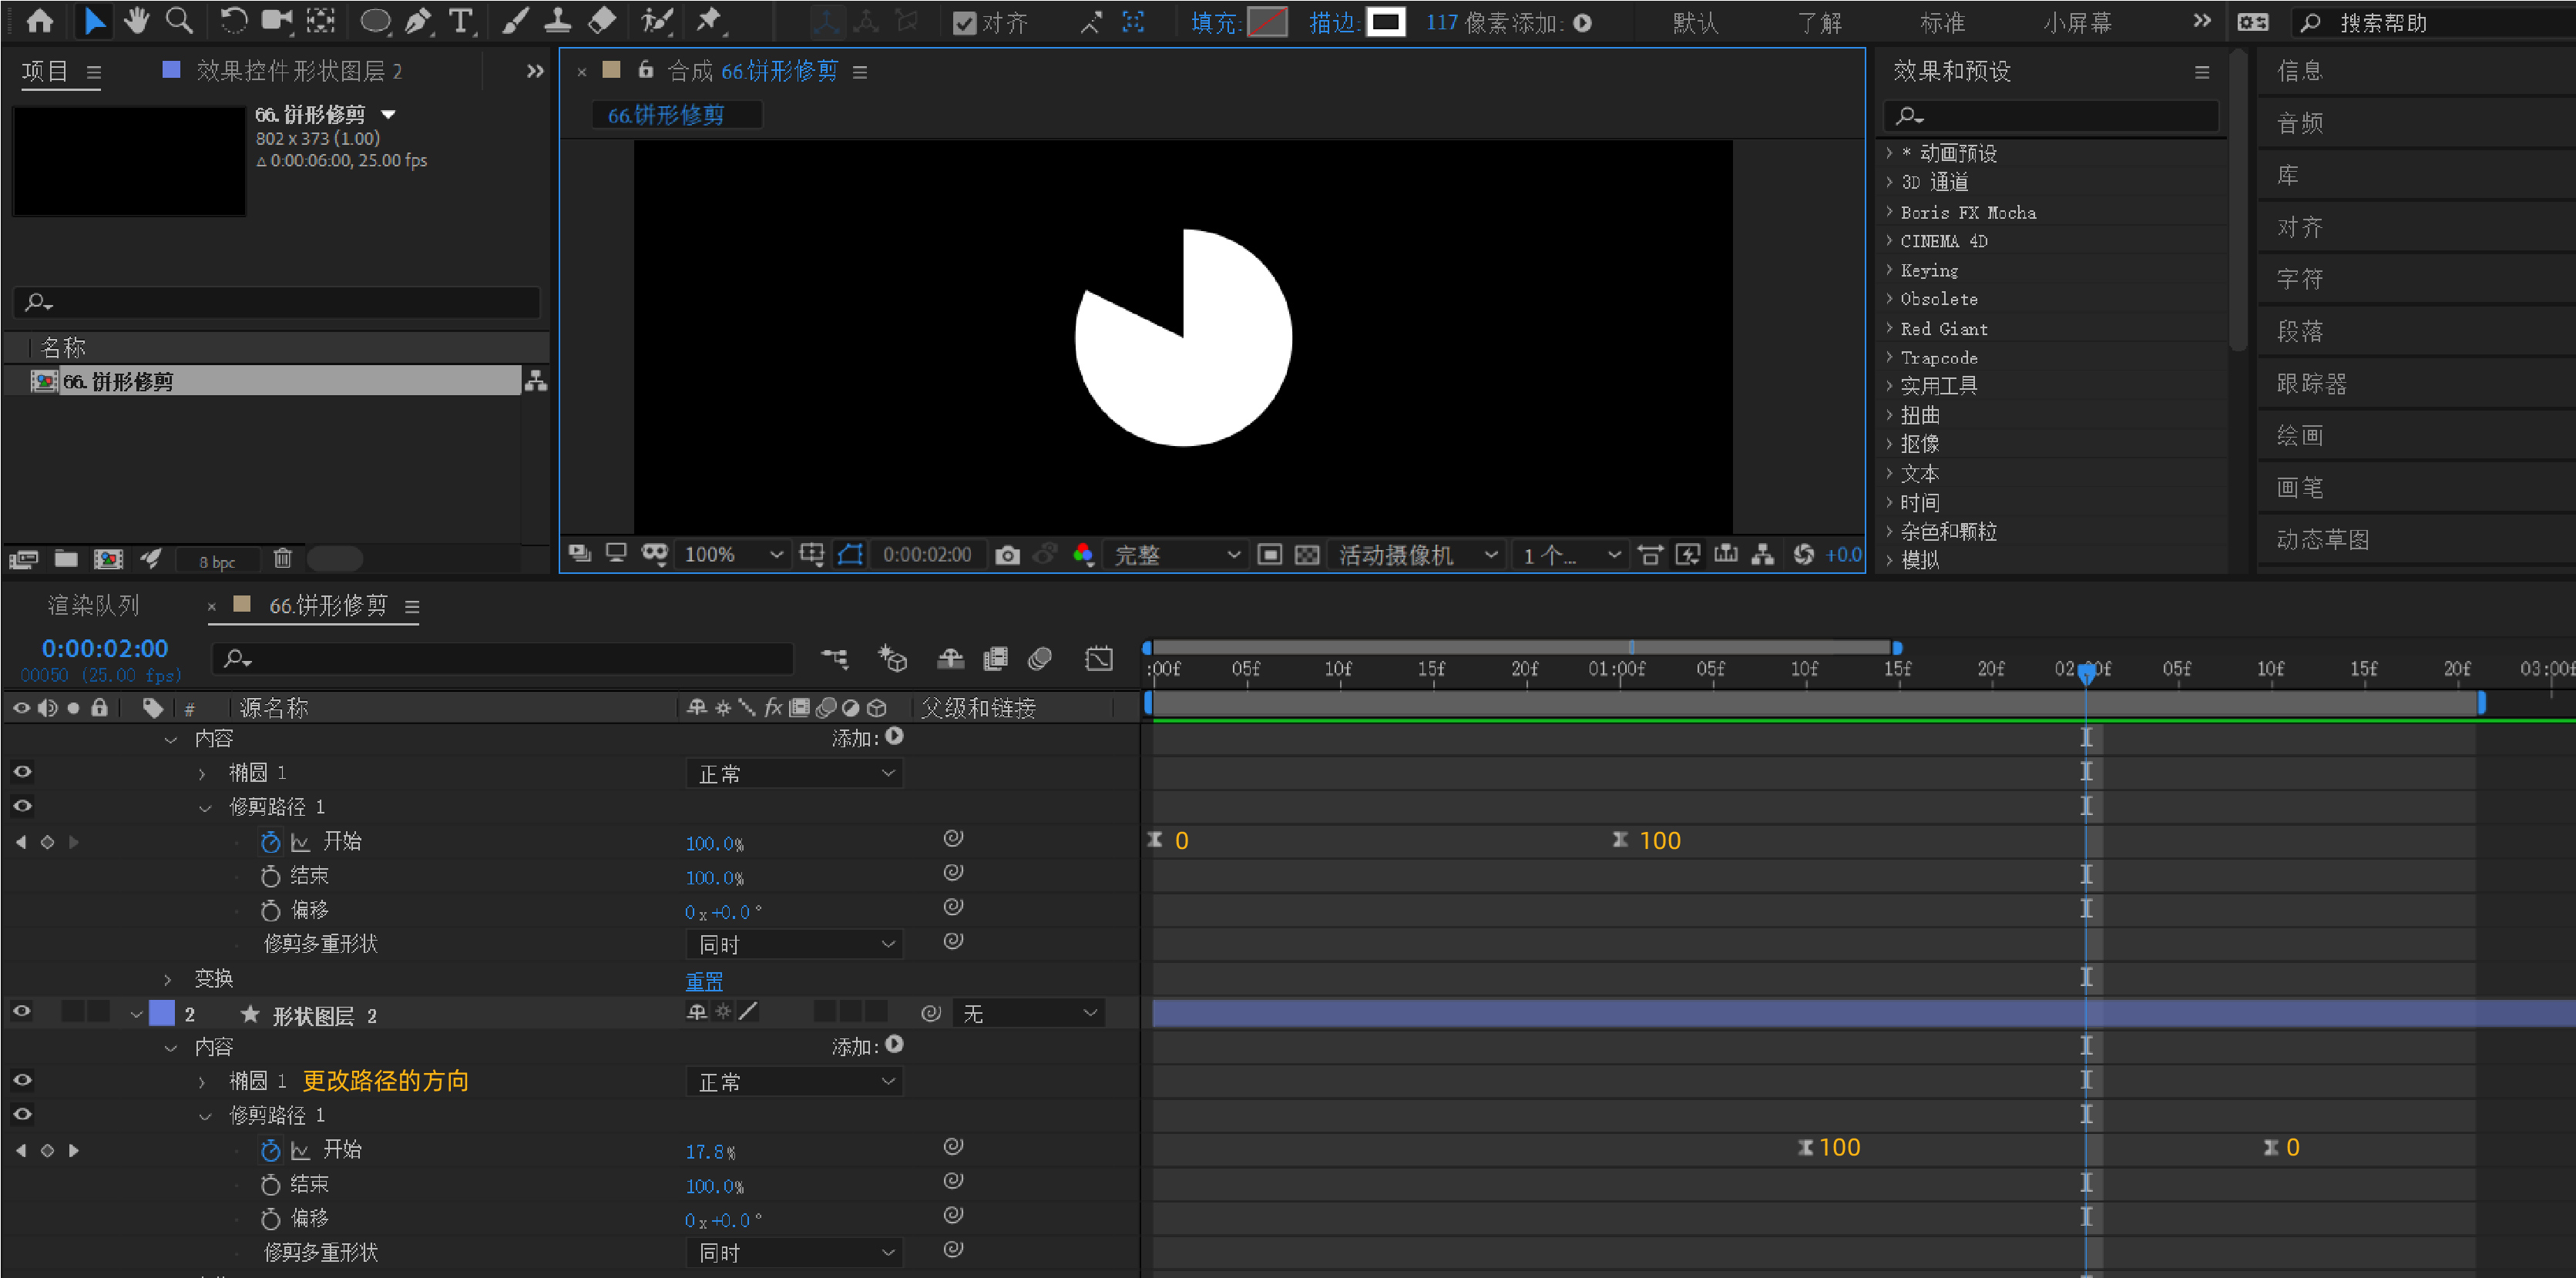The image size is (2576, 1278).
Task: Click the 重置 link for 变换
Action: tap(704, 981)
